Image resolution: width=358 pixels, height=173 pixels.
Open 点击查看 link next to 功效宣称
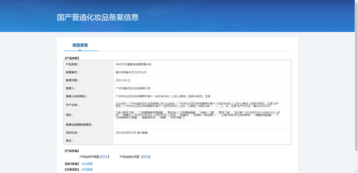[87, 169]
